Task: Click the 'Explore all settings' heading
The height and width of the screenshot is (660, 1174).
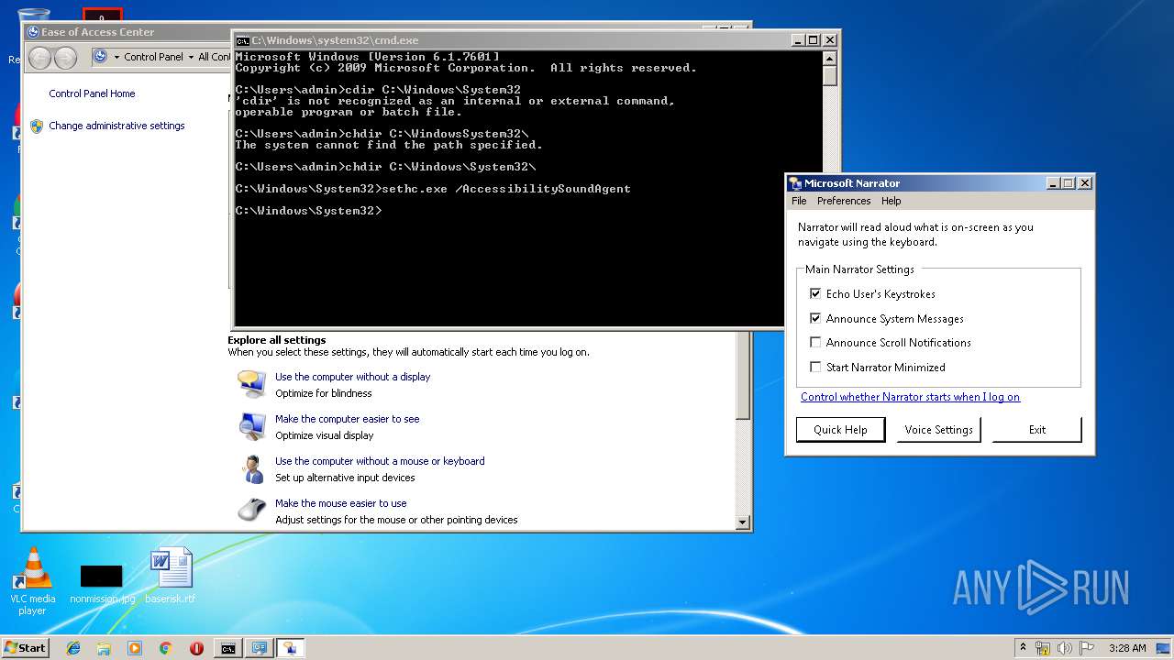Action: (x=277, y=340)
